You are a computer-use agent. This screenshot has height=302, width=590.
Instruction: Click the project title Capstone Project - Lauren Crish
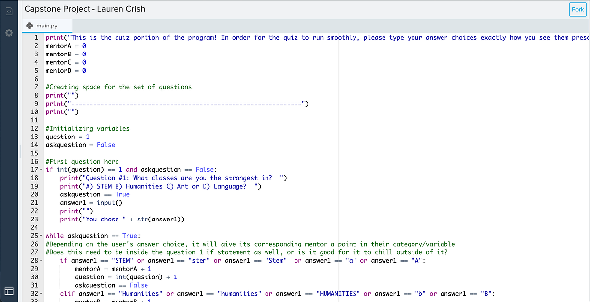(x=85, y=9)
